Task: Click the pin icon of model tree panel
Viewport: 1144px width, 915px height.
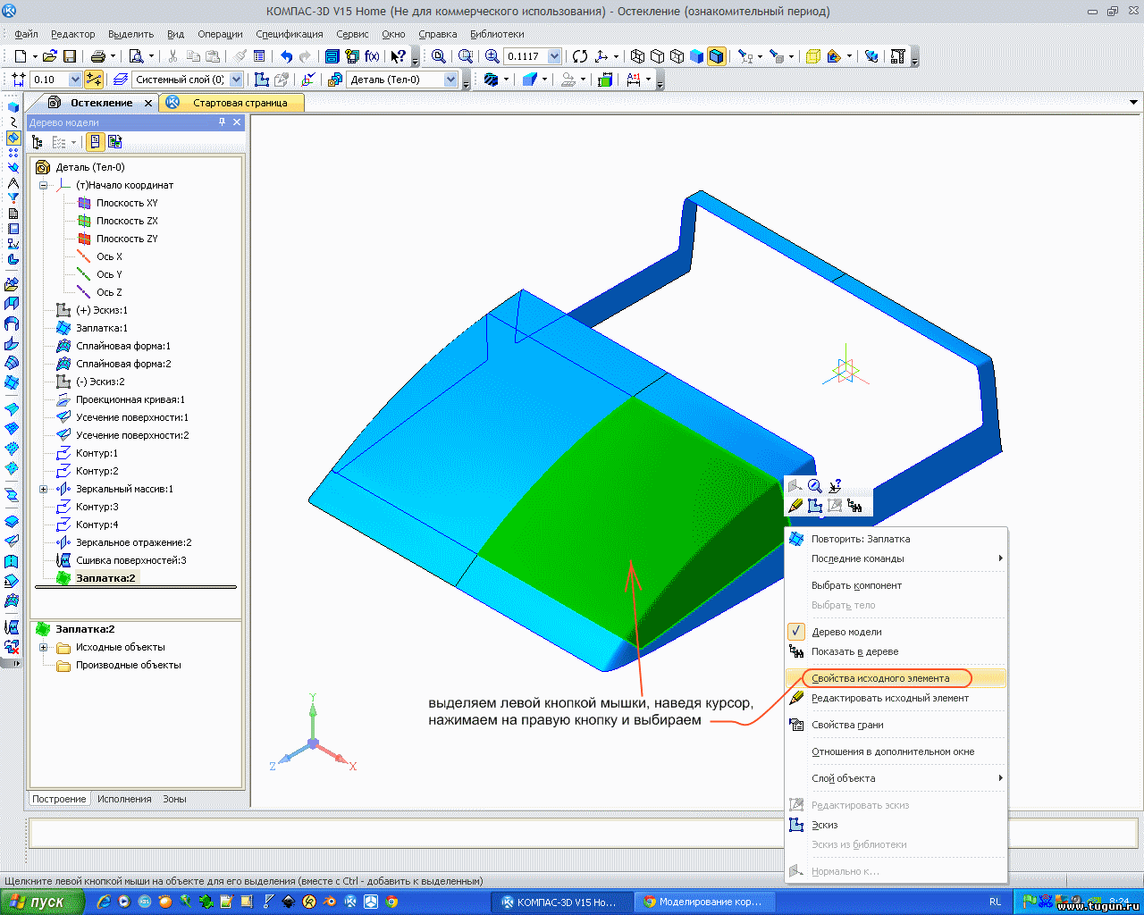Action: coord(223,122)
